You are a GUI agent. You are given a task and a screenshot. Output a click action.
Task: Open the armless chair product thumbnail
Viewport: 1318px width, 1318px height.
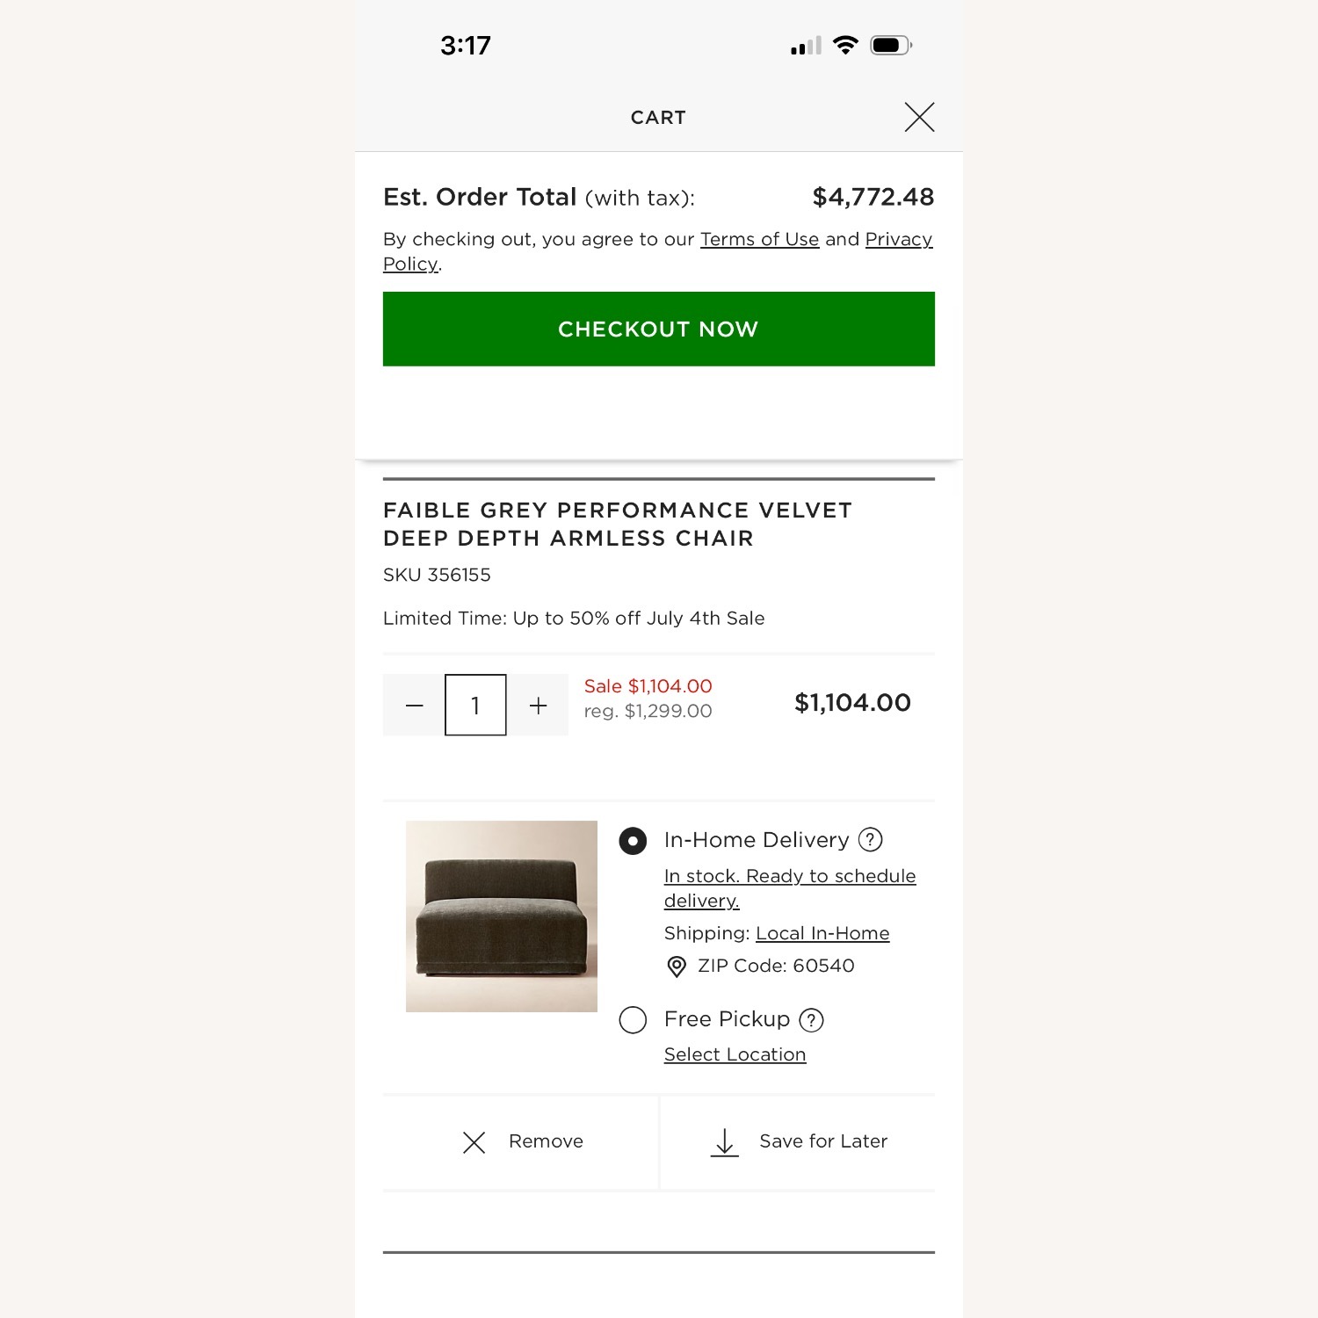(x=502, y=916)
